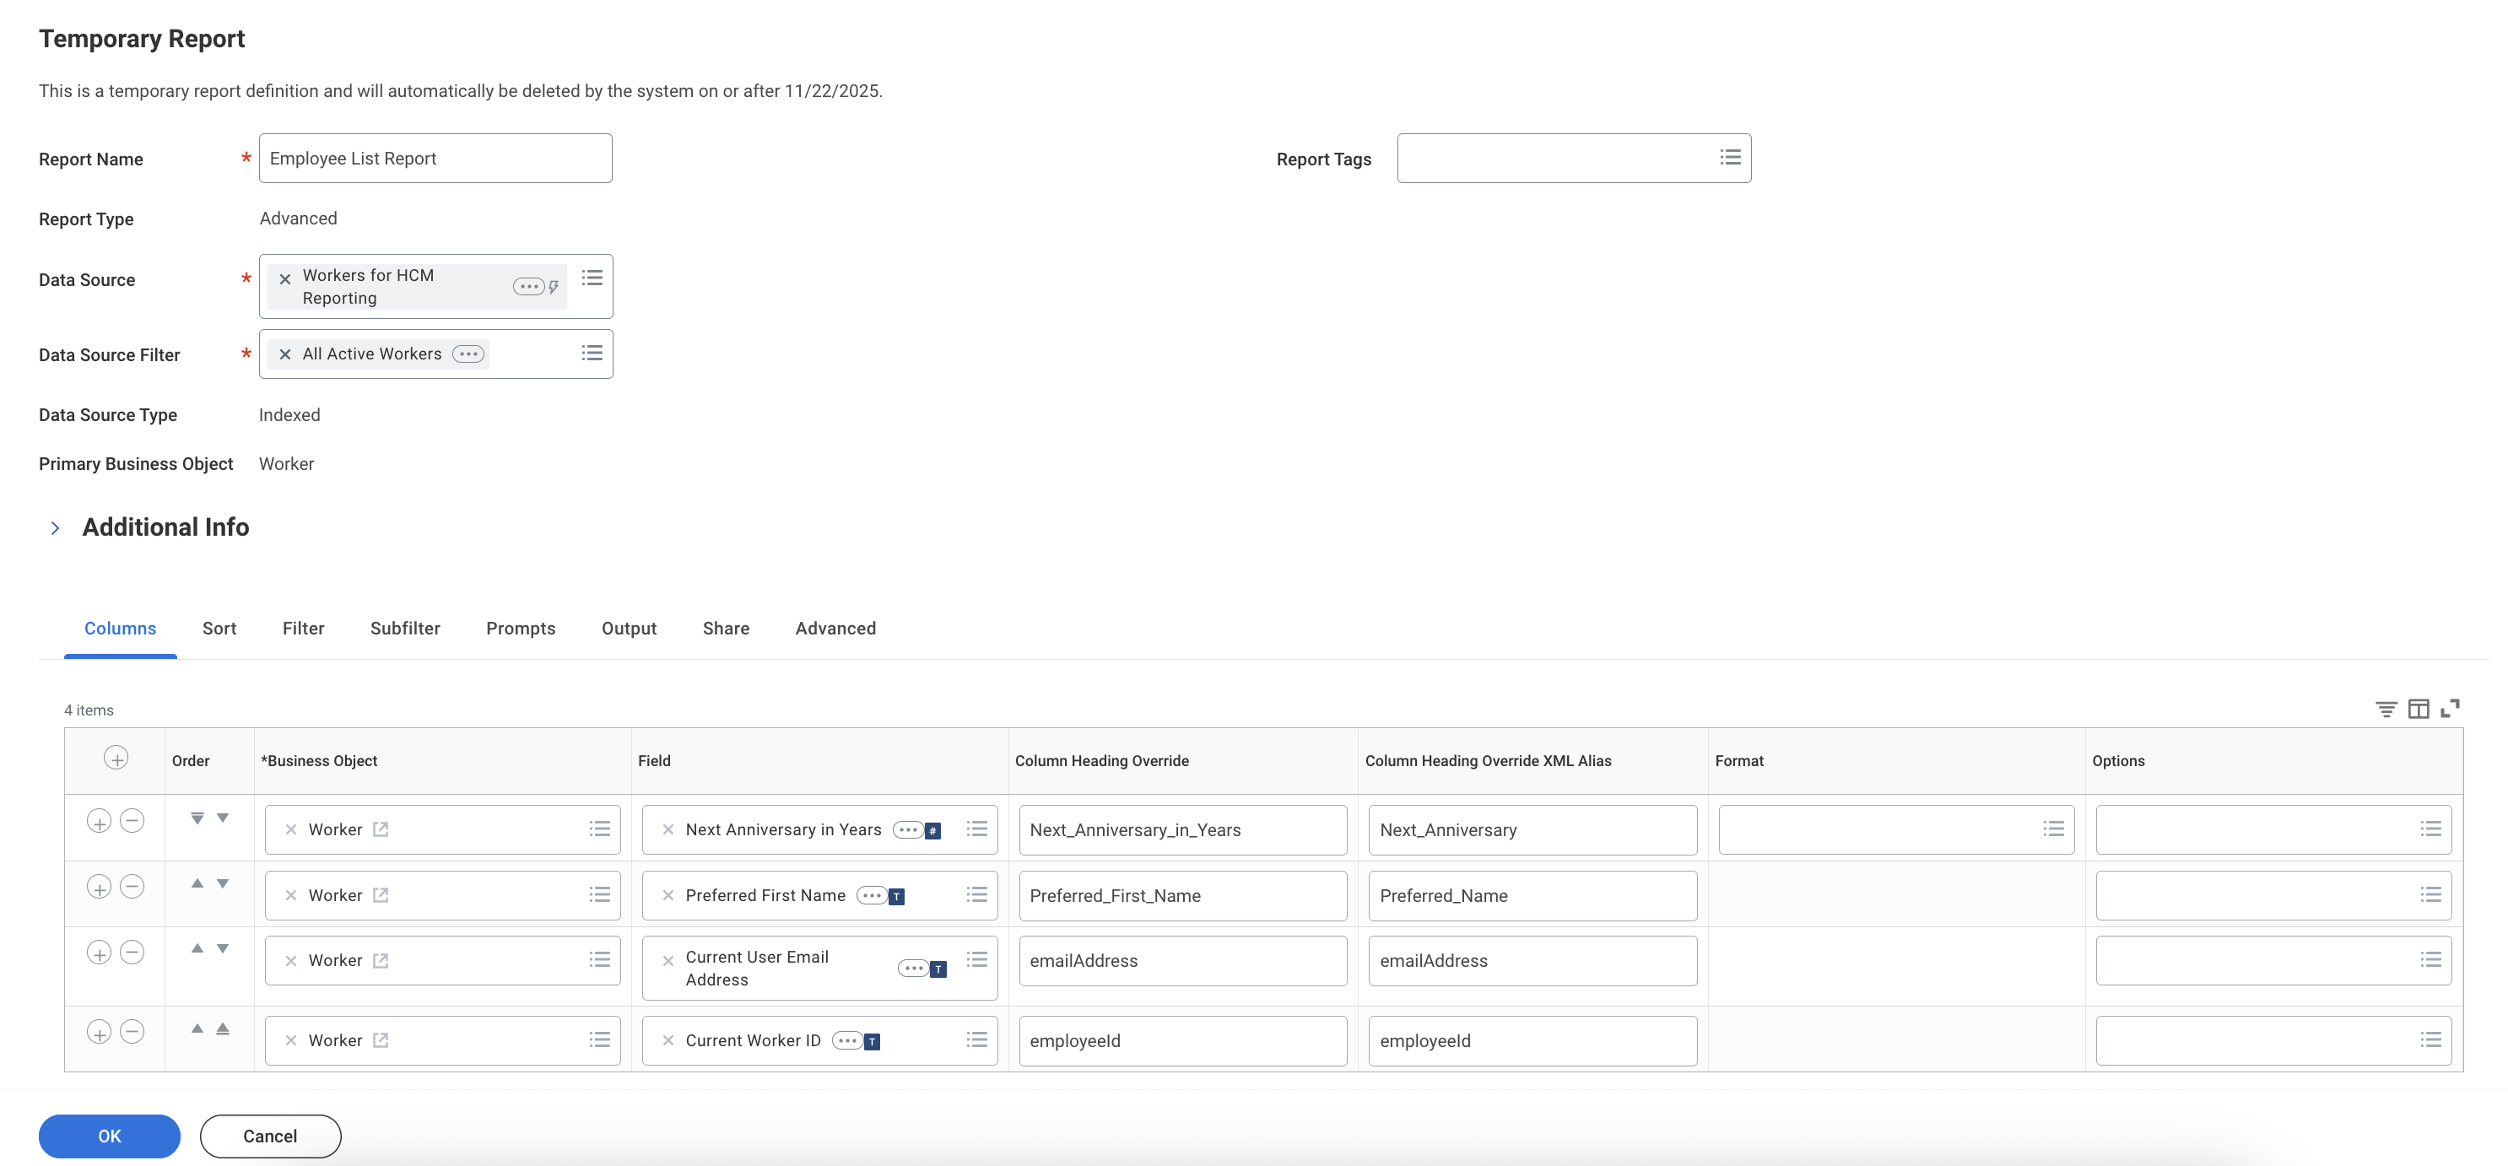This screenshot has width=2508, height=1166.
Task: Open the column layout icon above grid
Action: point(2418,709)
